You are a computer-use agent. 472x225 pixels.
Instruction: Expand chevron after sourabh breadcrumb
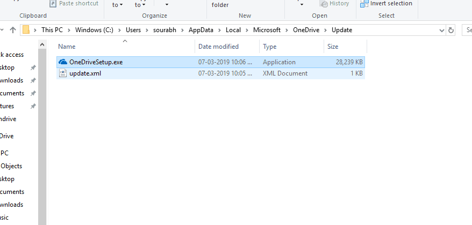[x=182, y=30]
